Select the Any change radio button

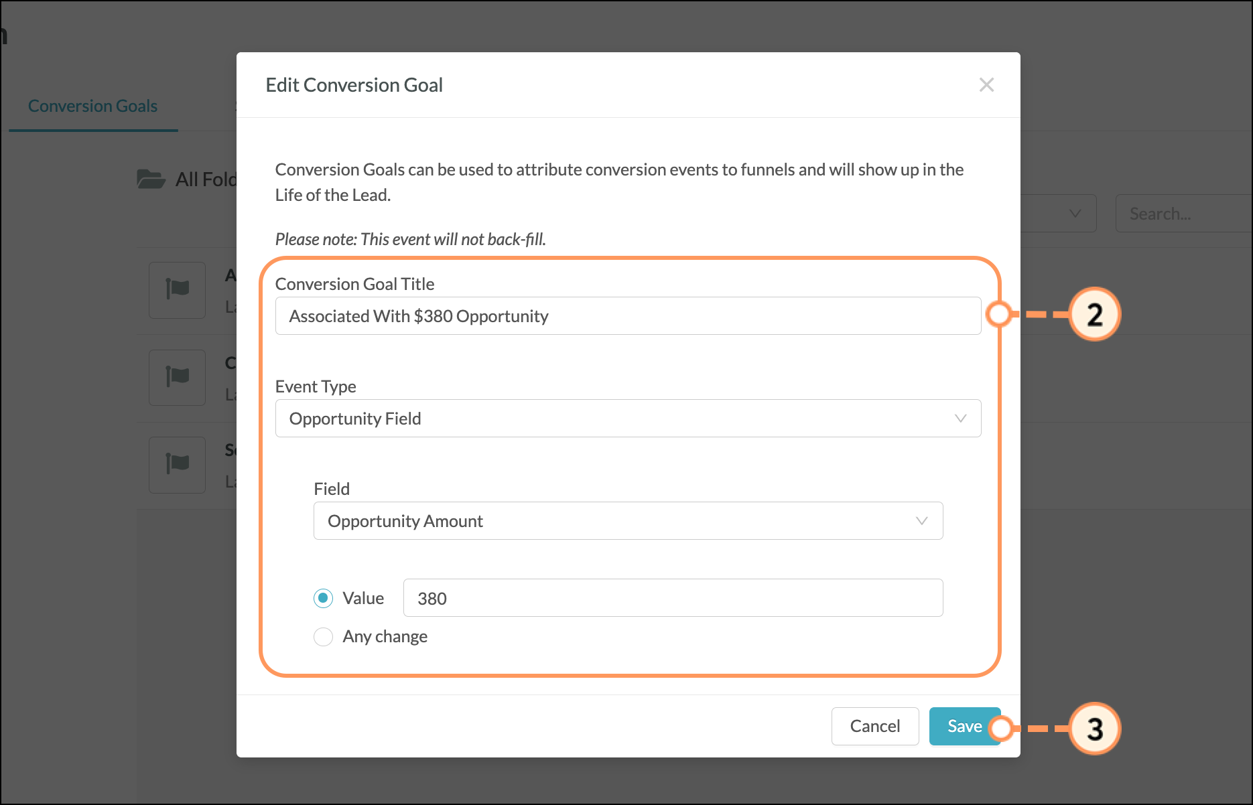click(x=323, y=636)
